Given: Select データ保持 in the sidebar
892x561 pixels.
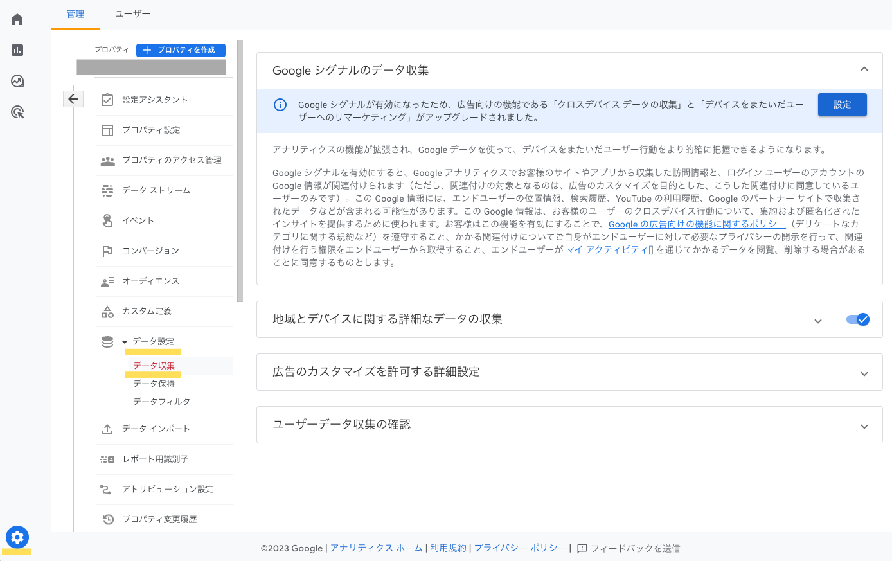Looking at the screenshot, I should point(154,384).
